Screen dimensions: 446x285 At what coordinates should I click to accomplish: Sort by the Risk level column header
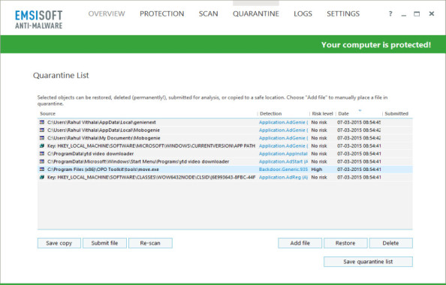click(x=322, y=114)
